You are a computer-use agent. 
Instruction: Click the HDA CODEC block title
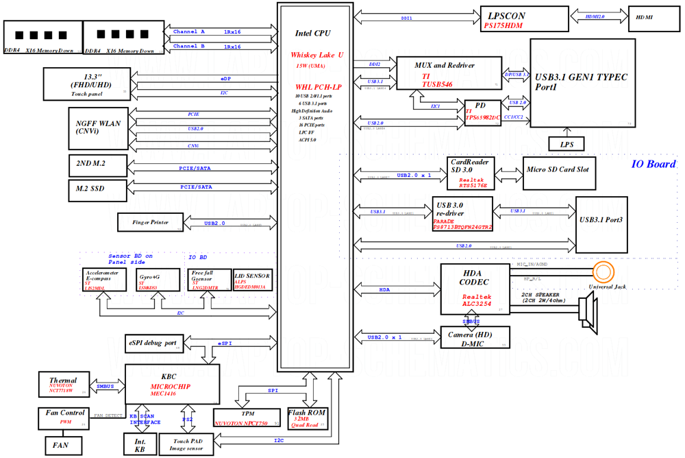point(473,278)
